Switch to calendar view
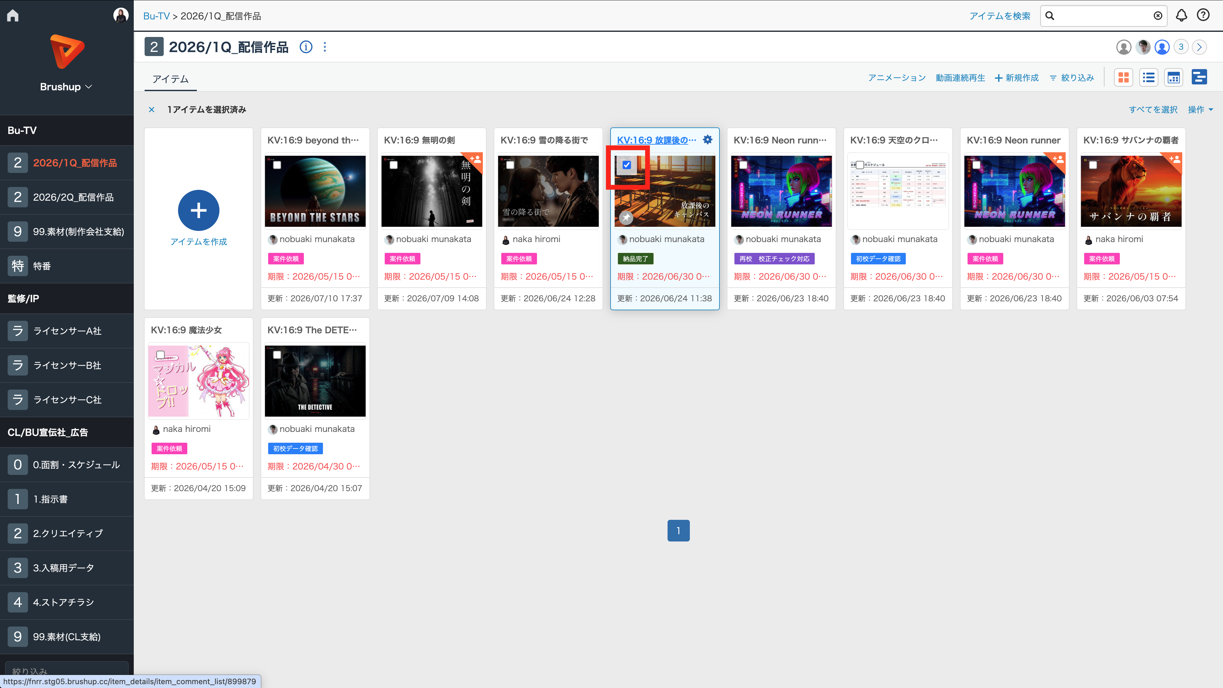The height and width of the screenshot is (688, 1223). click(1174, 77)
